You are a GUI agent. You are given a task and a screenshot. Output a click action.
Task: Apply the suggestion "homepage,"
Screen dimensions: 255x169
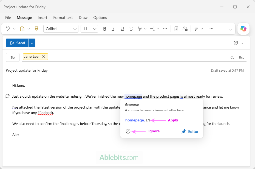(x=135, y=120)
